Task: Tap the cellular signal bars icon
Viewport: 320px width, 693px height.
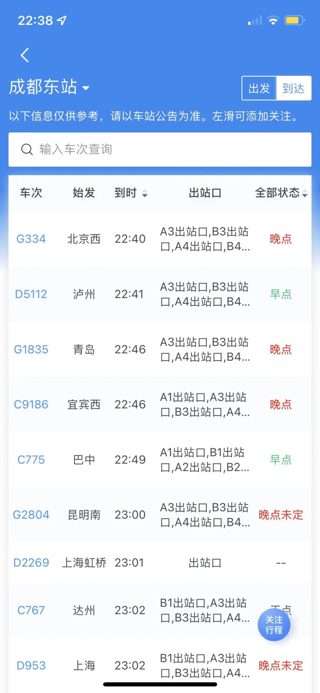Action: pos(255,21)
